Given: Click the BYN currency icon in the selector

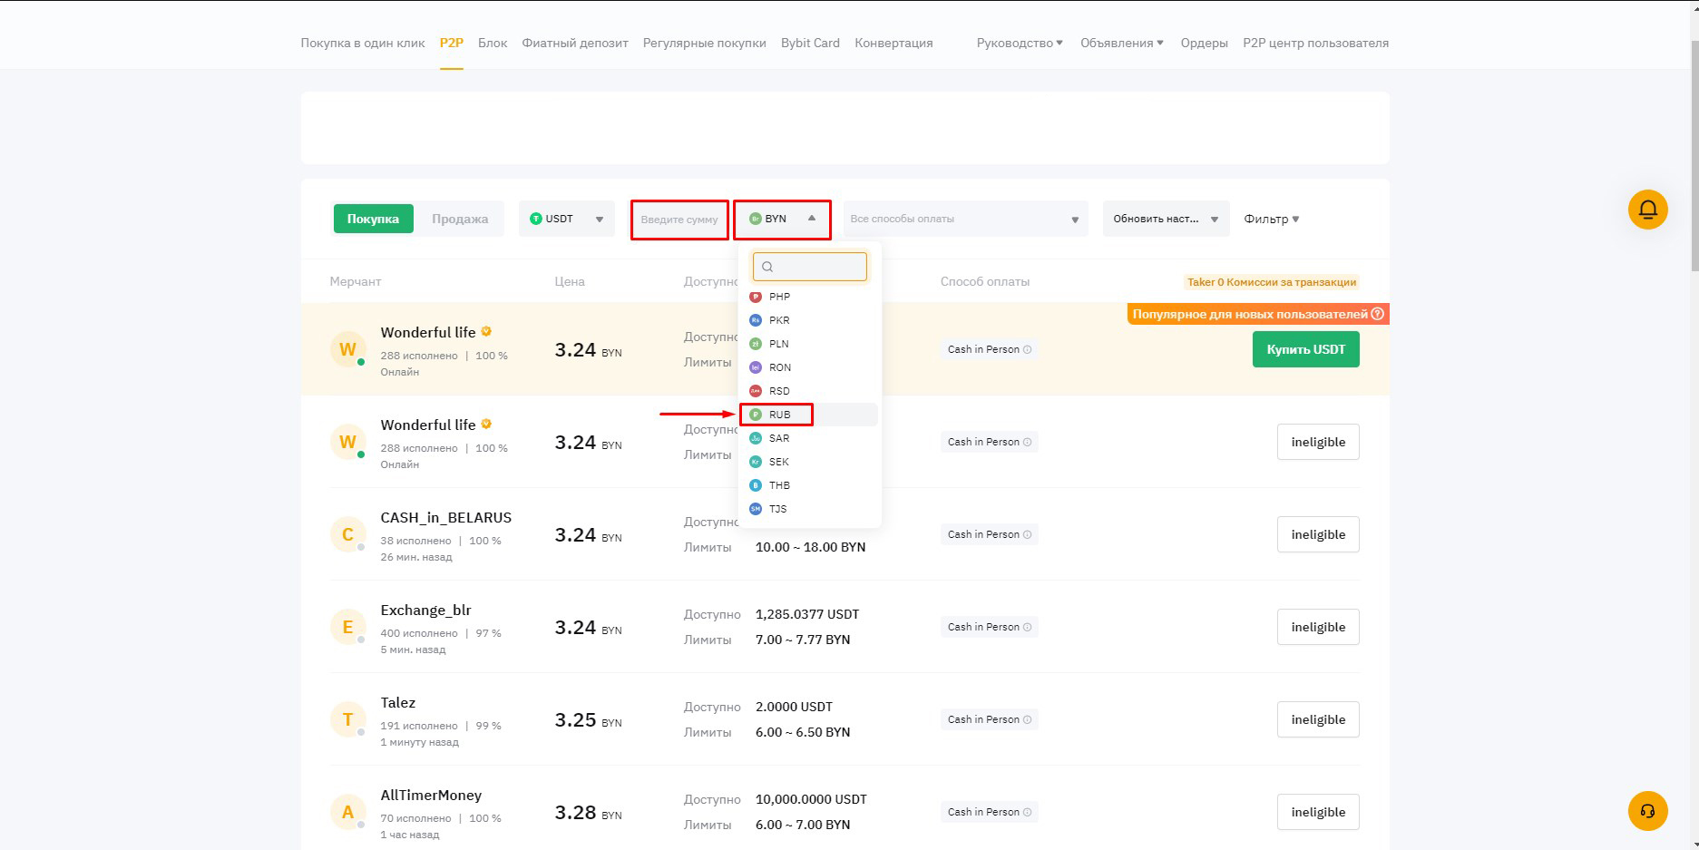Looking at the screenshot, I should coord(755,219).
